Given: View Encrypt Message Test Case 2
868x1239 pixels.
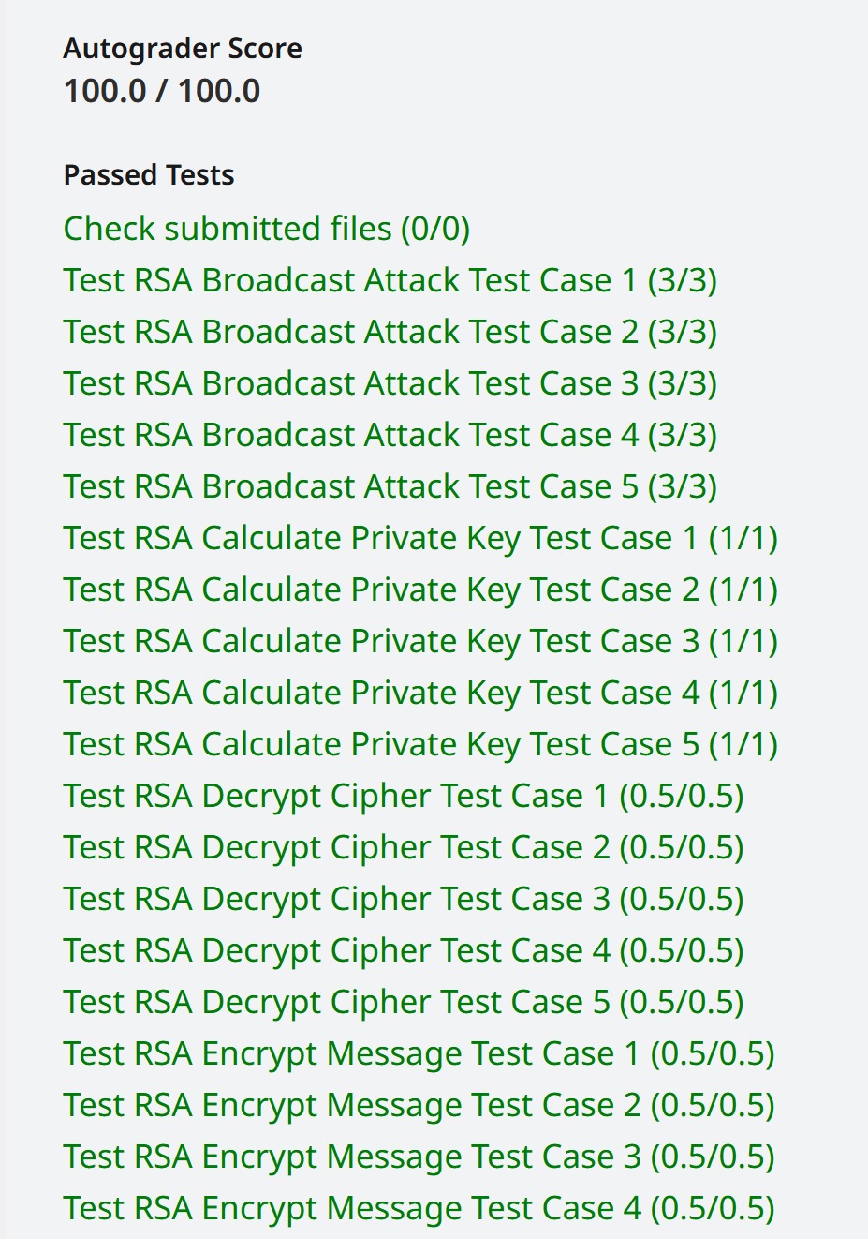Looking at the screenshot, I should (419, 1105).
